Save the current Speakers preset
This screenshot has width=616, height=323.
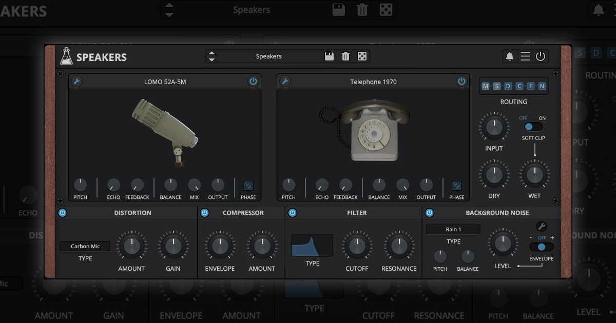click(329, 56)
